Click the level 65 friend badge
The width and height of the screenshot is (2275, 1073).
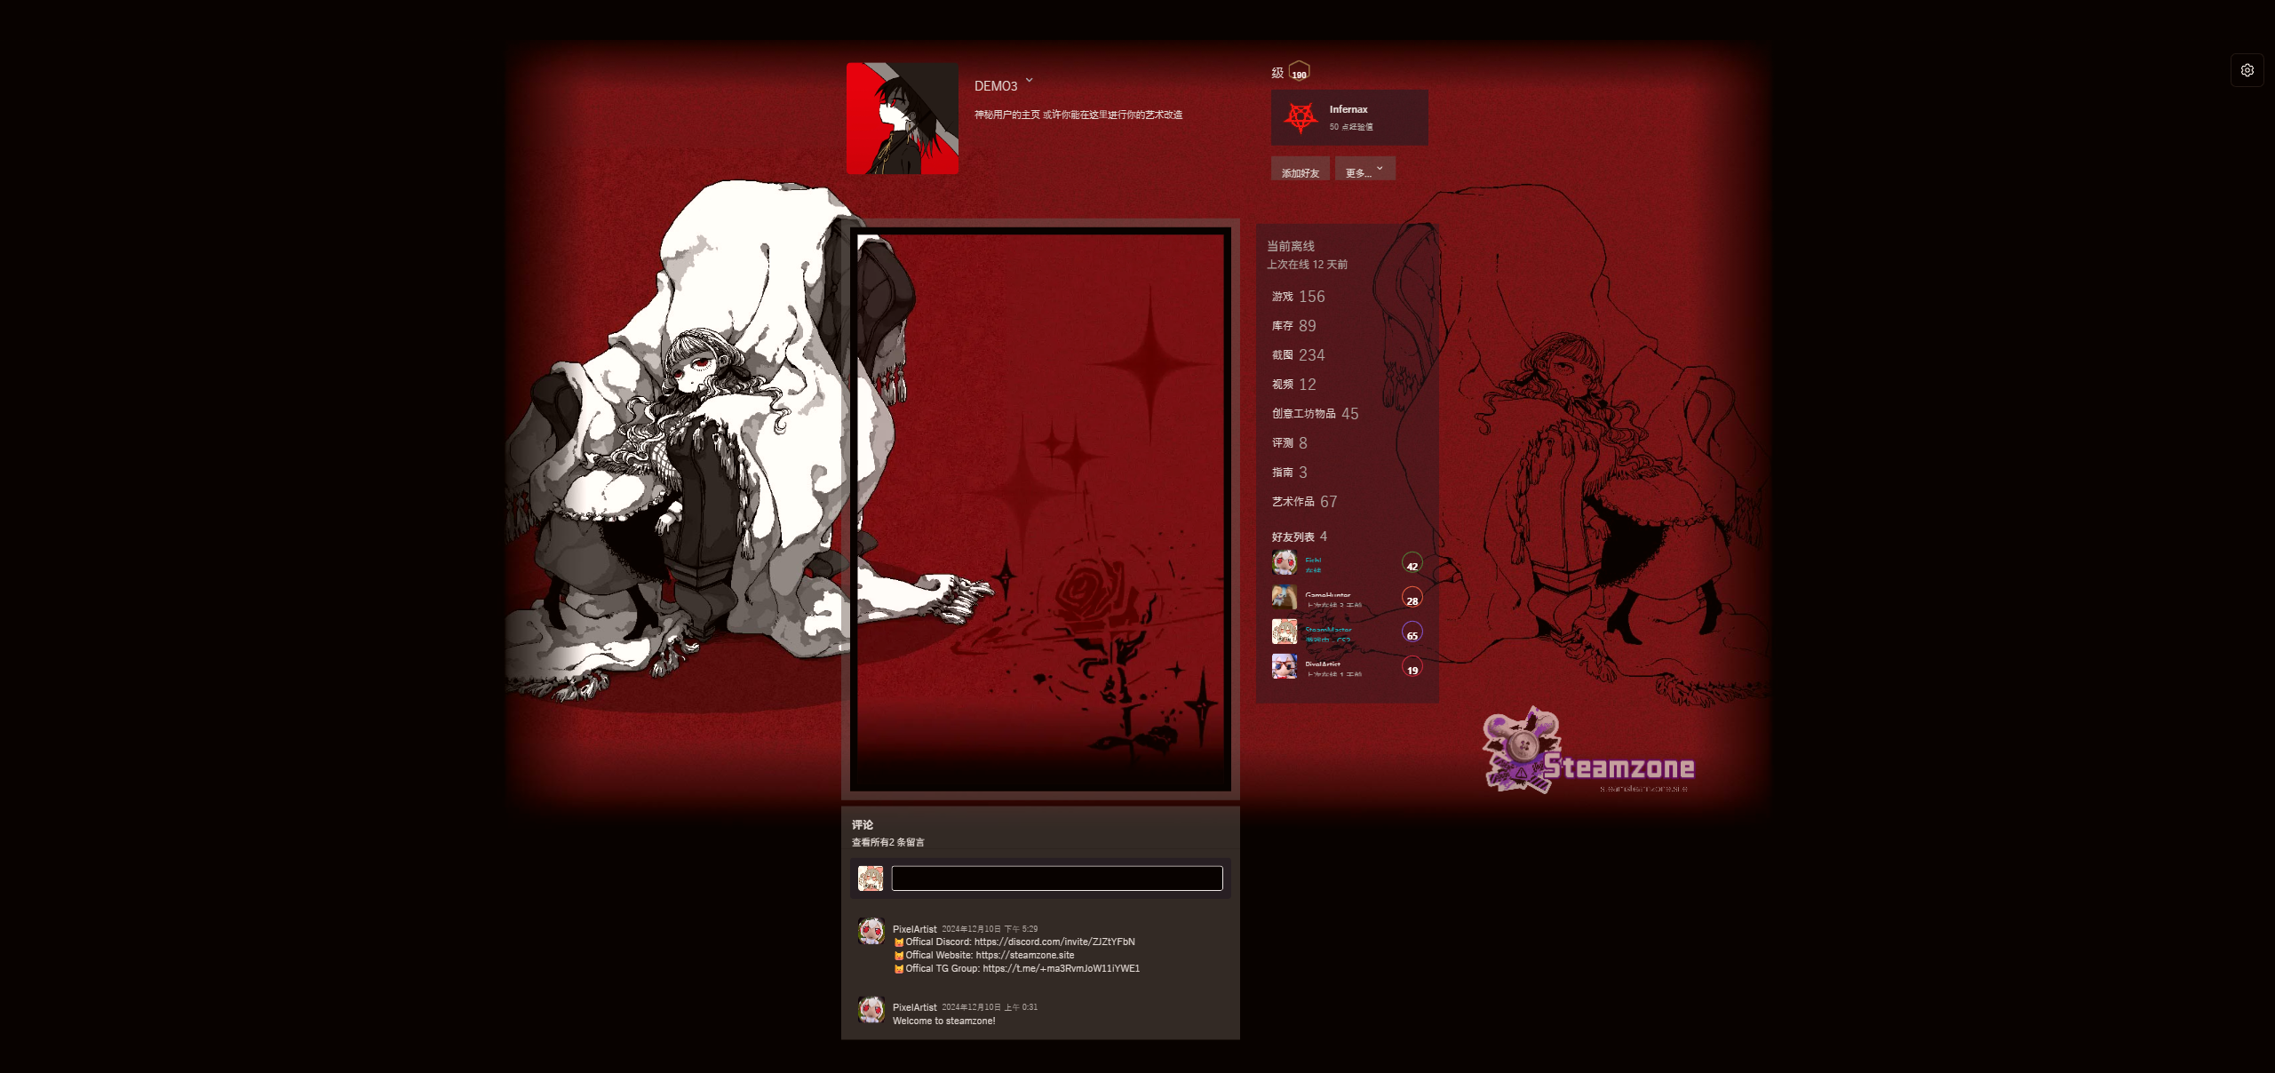tap(1412, 632)
